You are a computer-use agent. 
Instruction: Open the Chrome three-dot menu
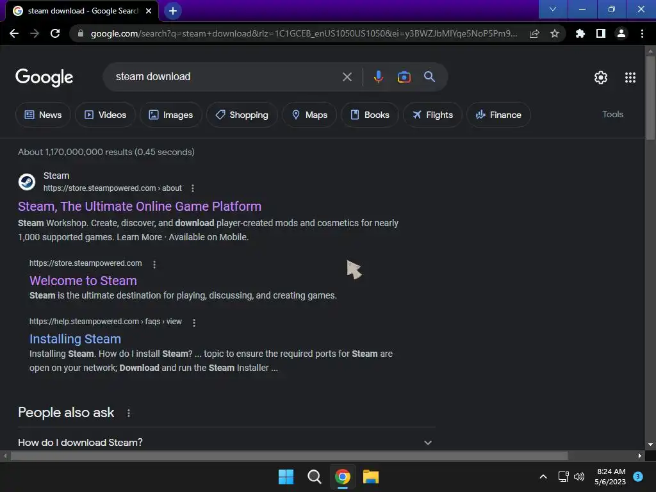click(642, 33)
